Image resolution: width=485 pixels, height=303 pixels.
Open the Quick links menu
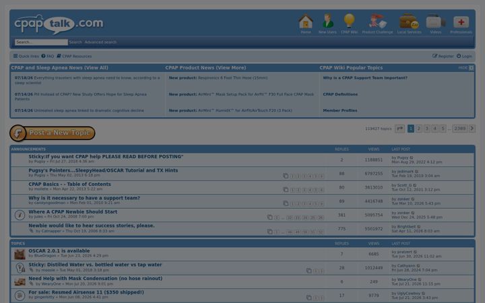click(x=26, y=56)
